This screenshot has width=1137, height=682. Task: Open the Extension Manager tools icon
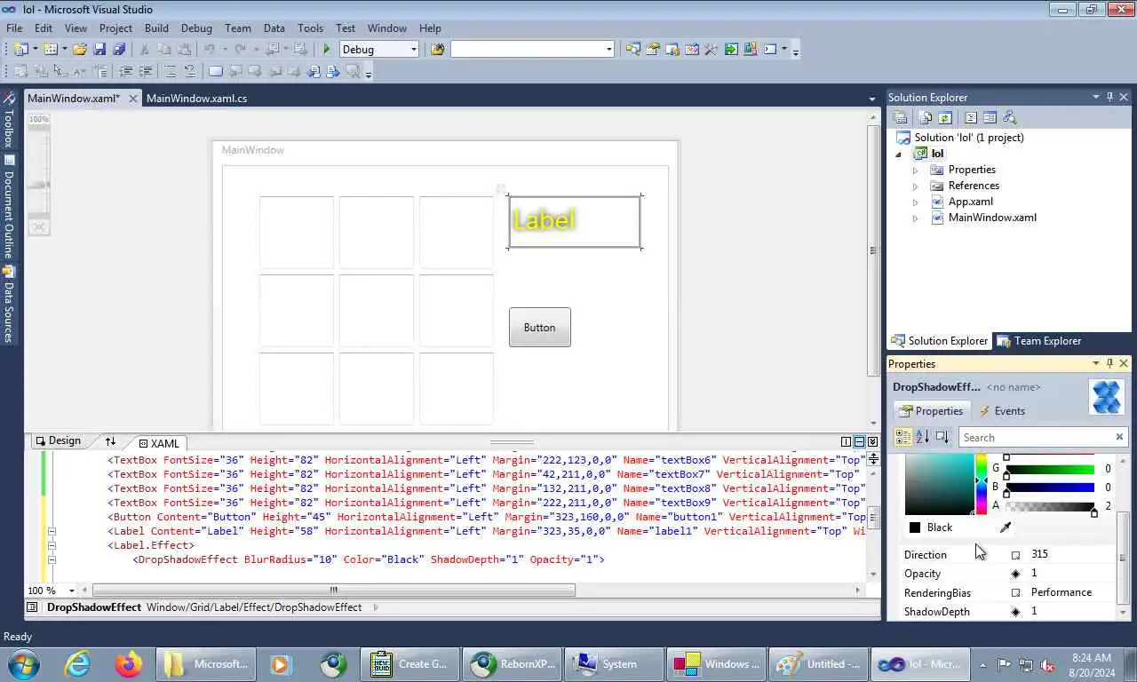pyautogui.click(x=751, y=50)
